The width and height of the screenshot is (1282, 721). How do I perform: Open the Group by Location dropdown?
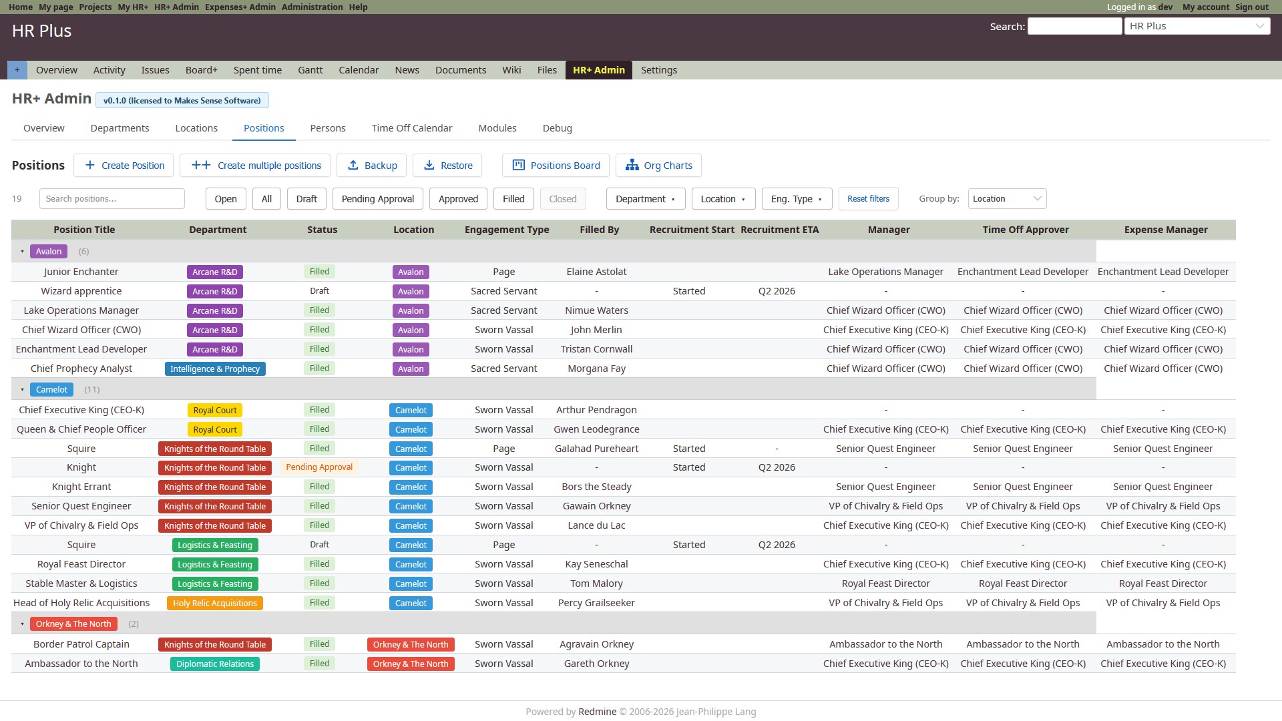1007,199
